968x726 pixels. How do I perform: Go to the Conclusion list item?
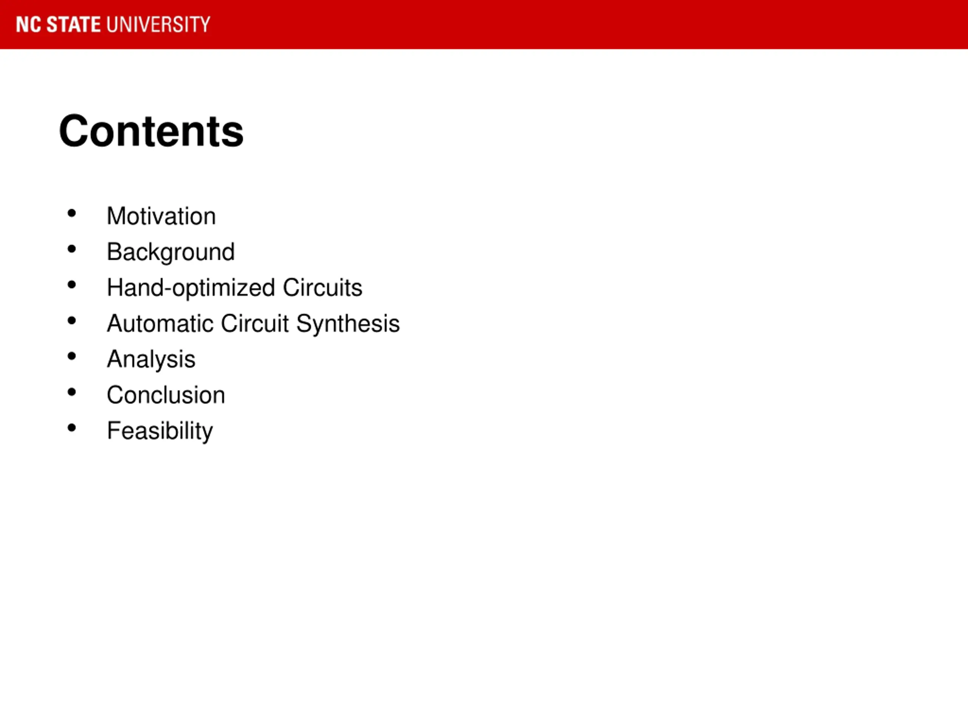pyautogui.click(x=166, y=395)
